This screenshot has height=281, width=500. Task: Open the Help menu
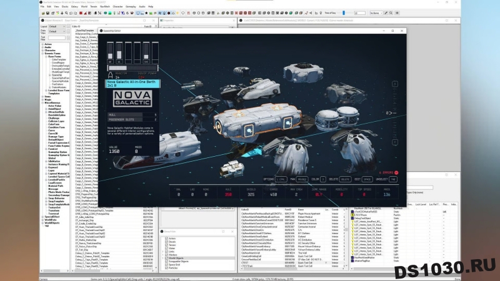tap(151, 6)
